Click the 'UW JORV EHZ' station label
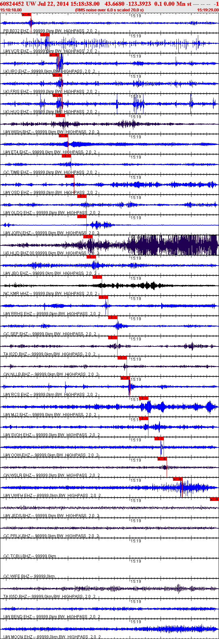The height and width of the screenshot is (639, 219). (x=17, y=233)
